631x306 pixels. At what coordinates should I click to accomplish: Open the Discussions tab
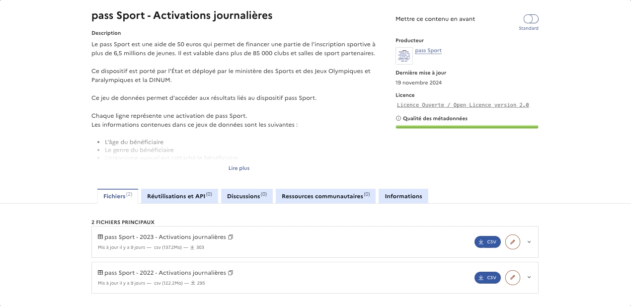pos(247,196)
